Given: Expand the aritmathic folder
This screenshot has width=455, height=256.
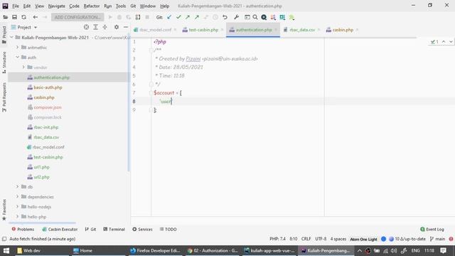Looking at the screenshot, I should point(17,48).
